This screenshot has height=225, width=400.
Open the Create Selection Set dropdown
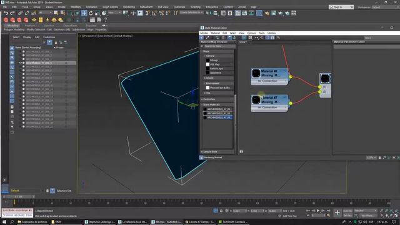point(192,12)
